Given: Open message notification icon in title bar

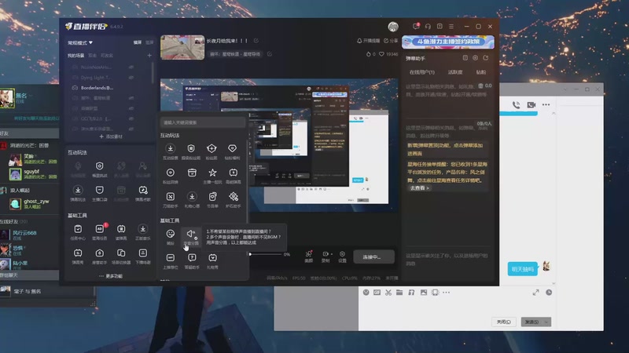Looking at the screenshot, I should (x=416, y=27).
